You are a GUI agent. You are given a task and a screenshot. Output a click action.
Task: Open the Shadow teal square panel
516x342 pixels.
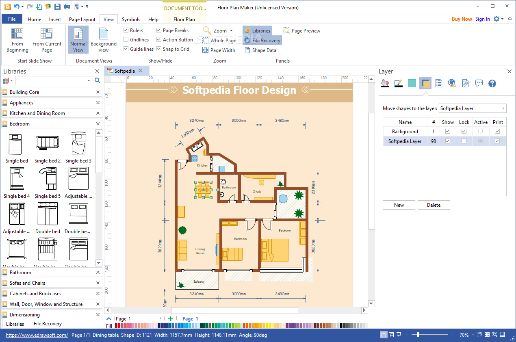[x=412, y=83]
